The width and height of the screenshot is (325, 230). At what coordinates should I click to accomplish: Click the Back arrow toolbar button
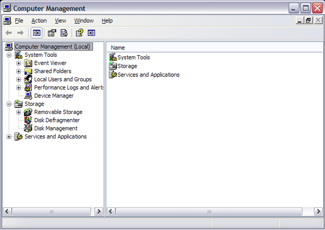9,33
